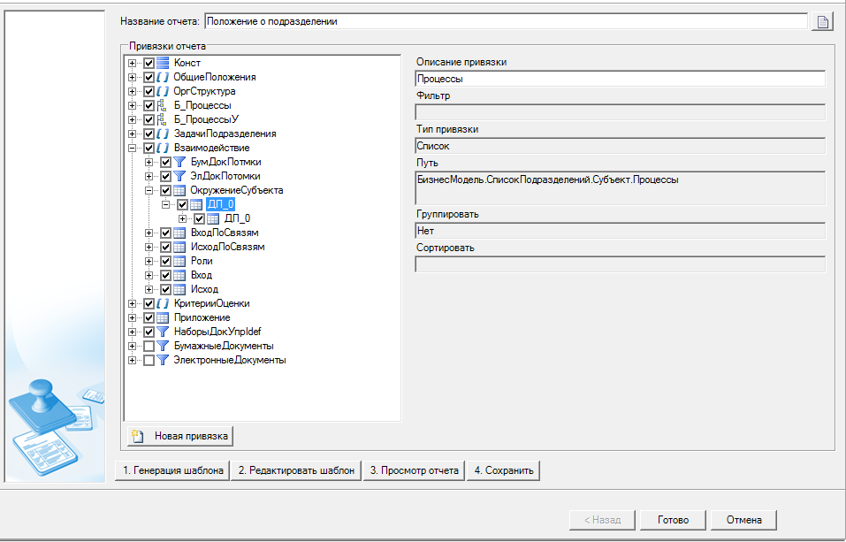This screenshot has height=542, width=846.
Task: Click the document icon beside the report name
Action: point(822,21)
